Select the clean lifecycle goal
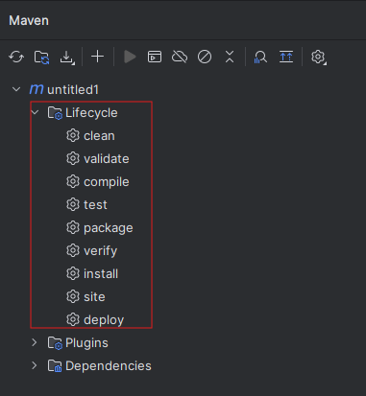 coord(99,136)
